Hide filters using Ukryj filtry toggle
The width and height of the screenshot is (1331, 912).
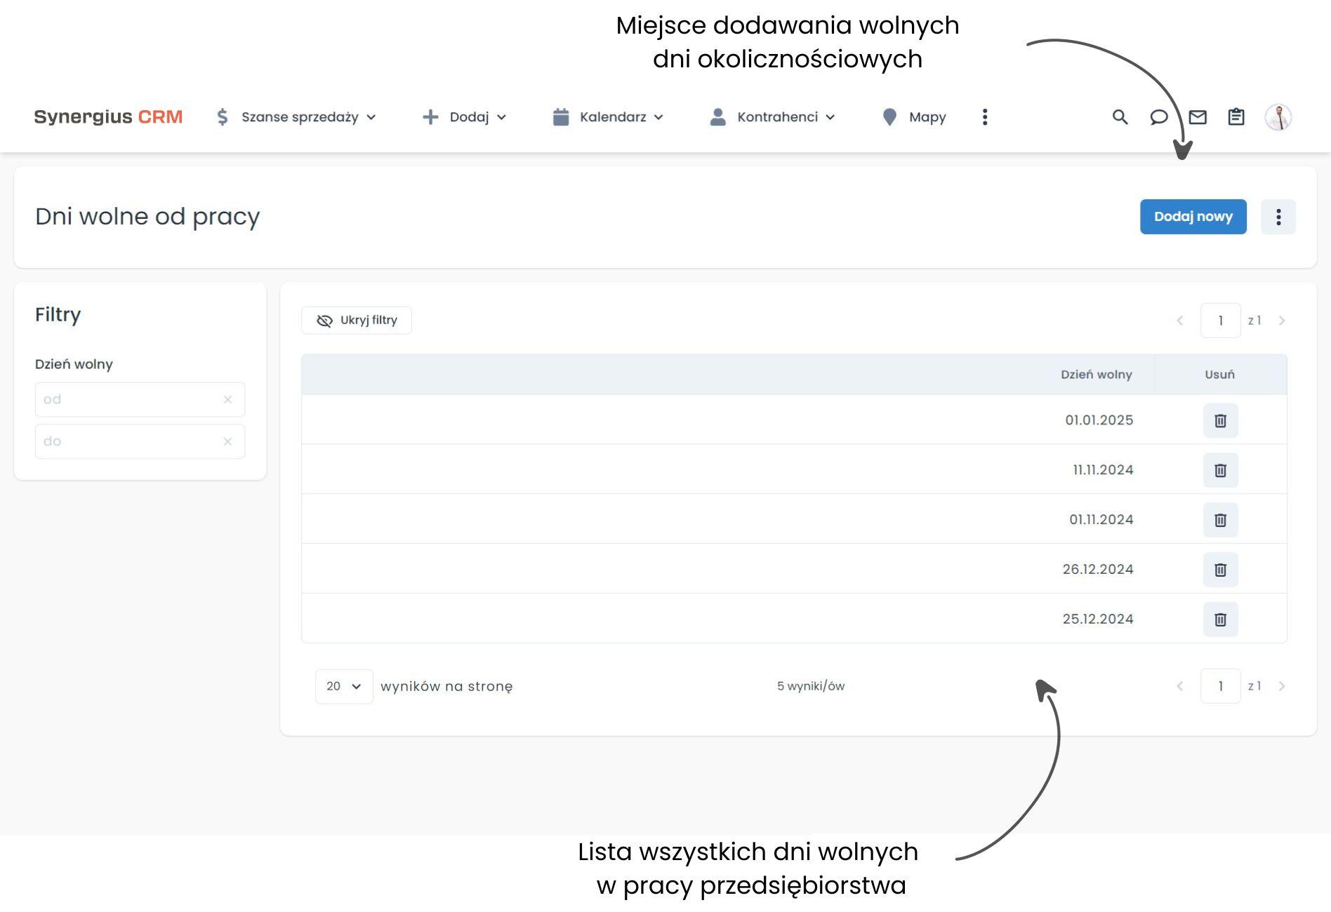356,320
